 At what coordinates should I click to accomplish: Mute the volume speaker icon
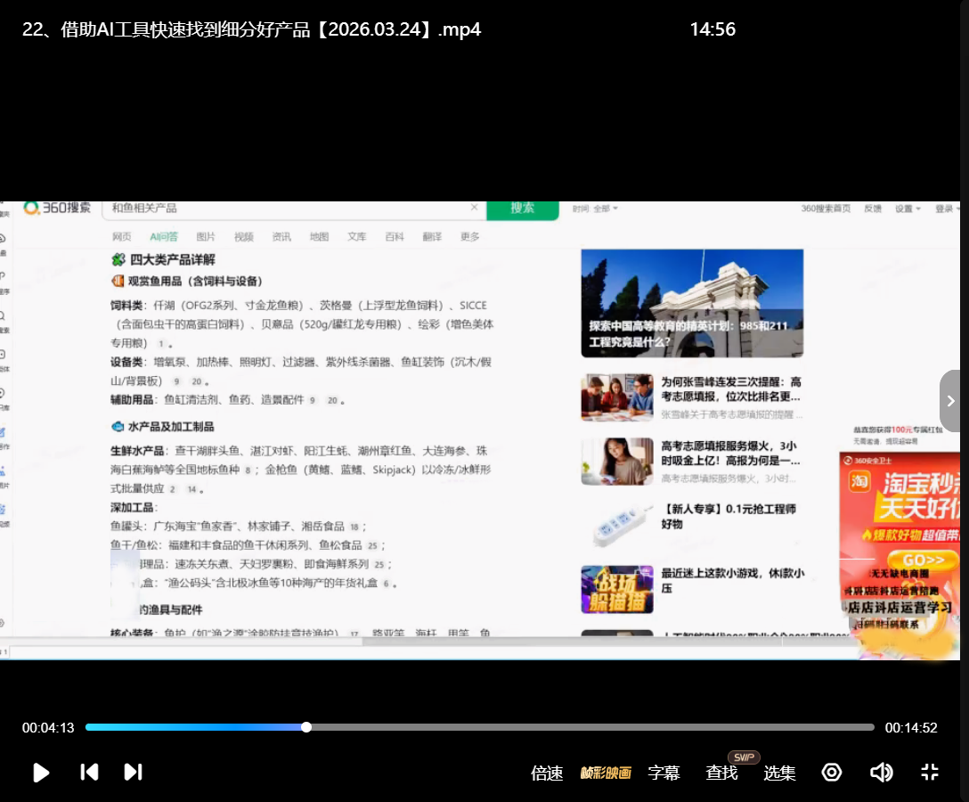tap(880, 772)
